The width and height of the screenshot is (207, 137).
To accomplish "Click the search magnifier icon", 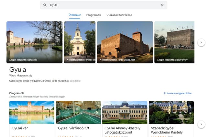I will point(45,5).
